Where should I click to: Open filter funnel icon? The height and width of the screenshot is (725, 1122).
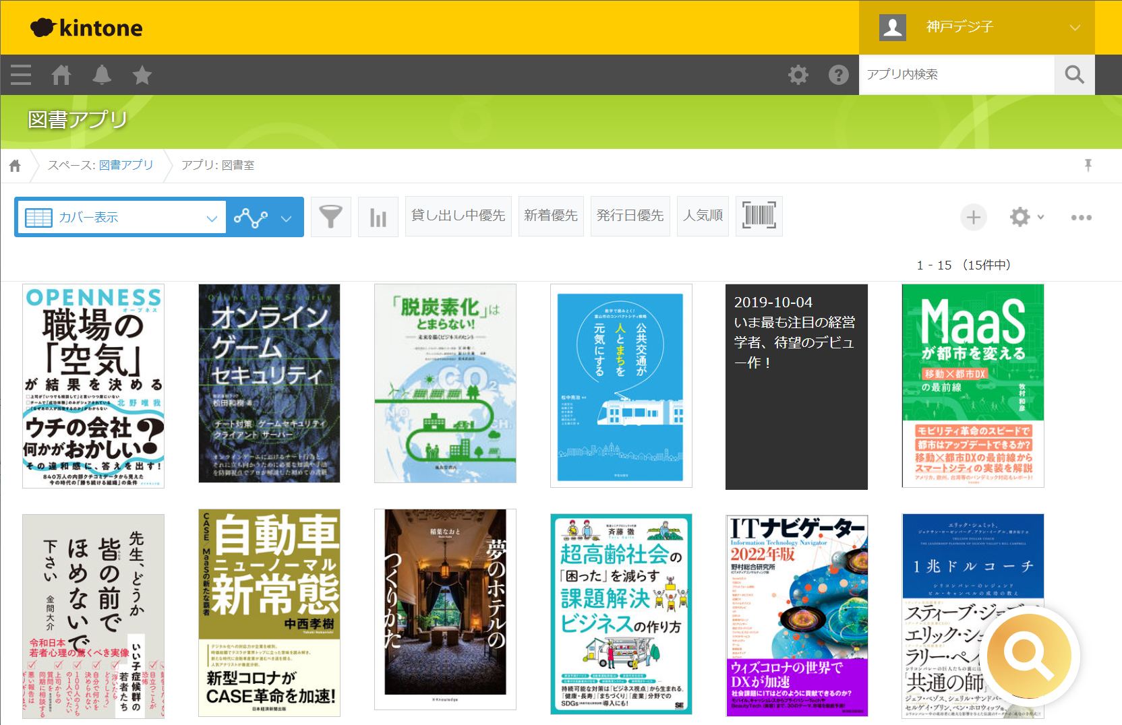331,217
